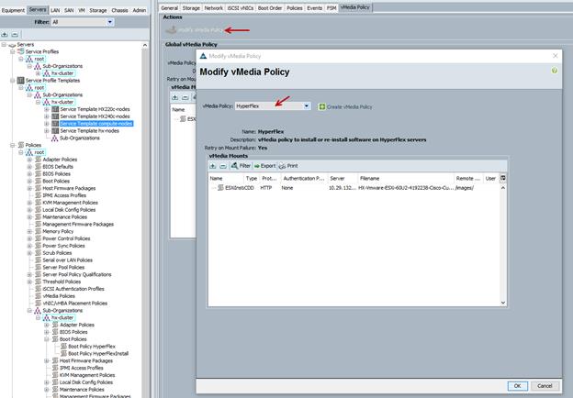Select KVM Management Policies under root
Viewport: 573px width, 398px height.
coord(70,203)
